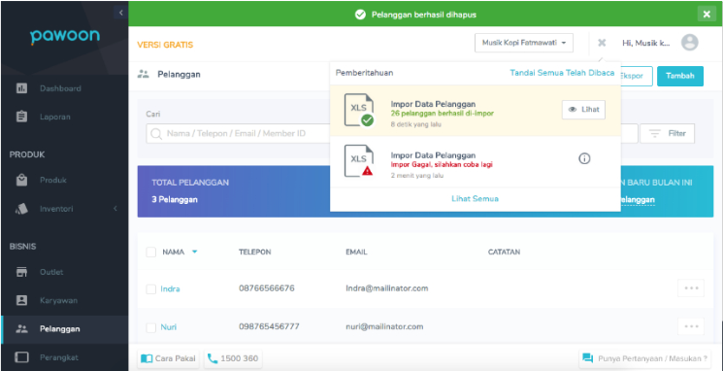This screenshot has height=371, width=723.
Task: Click the CATATAN column header
Action: [x=504, y=252]
